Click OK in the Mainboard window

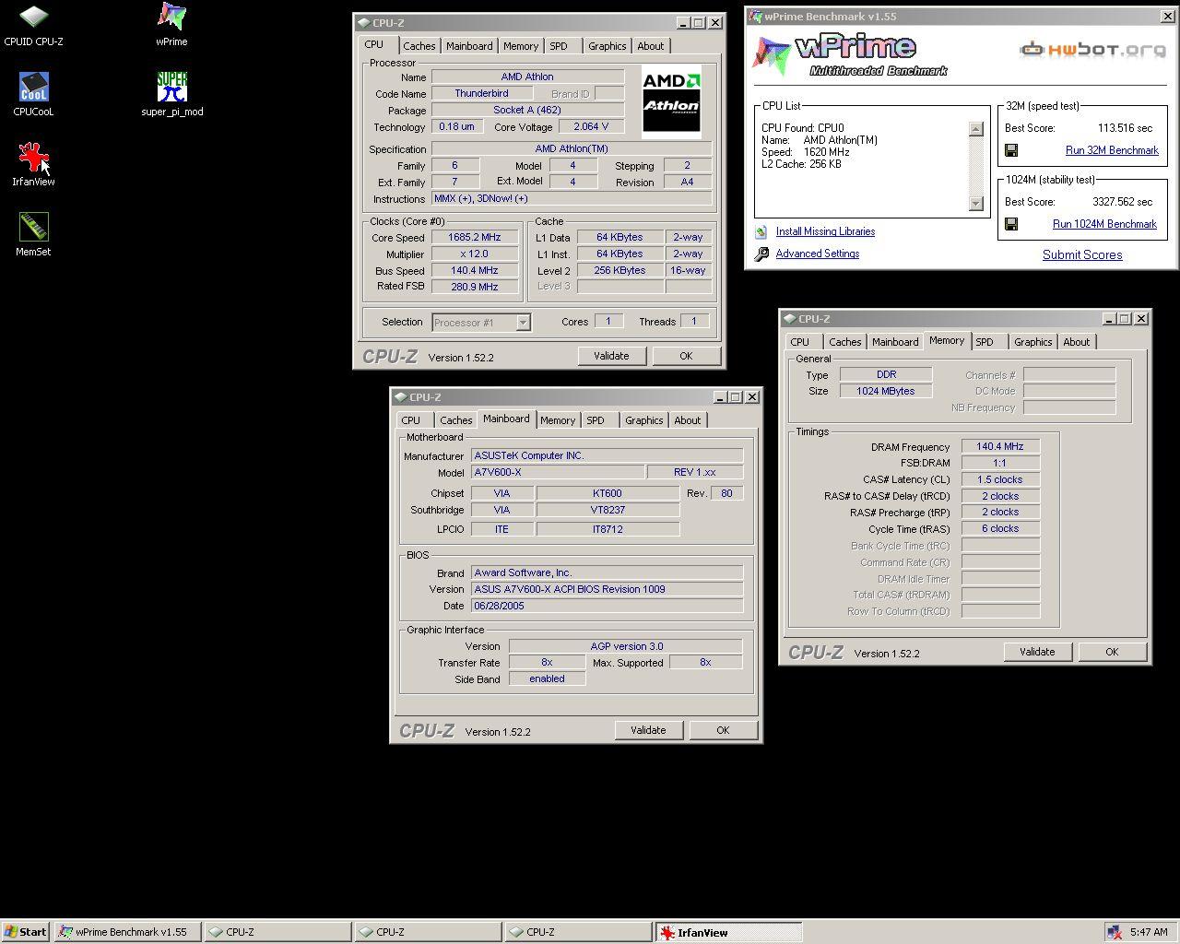(x=723, y=730)
